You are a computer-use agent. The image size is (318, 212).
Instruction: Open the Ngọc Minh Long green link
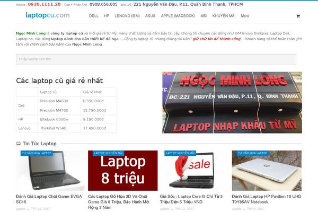[31, 33]
